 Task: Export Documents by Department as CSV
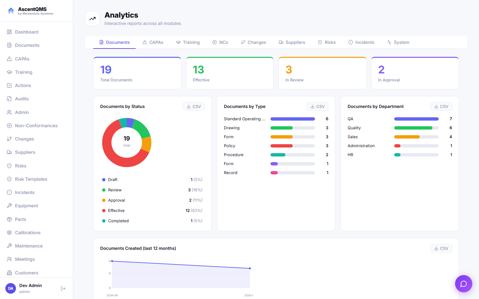click(x=441, y=107)
